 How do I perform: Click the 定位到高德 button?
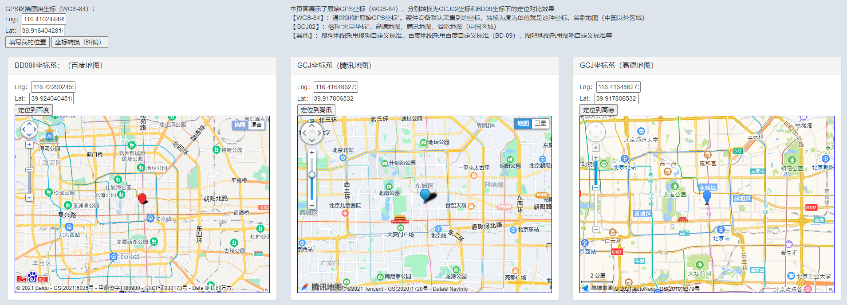[x=599, y=110]
